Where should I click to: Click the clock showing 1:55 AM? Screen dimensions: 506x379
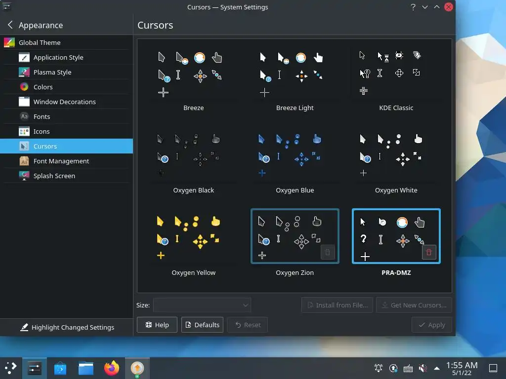tap(462, 368)
